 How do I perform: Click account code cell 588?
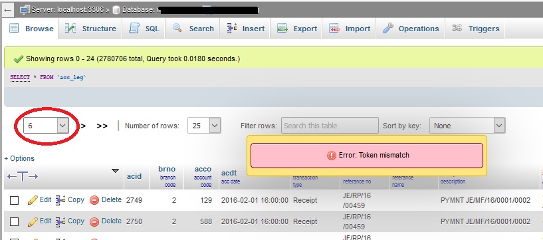pyautogui.click(x=206, y=221)
